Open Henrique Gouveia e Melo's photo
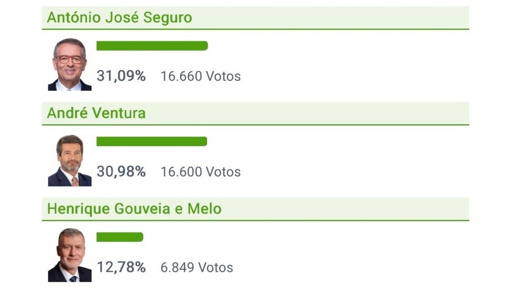 coord(70,255)
